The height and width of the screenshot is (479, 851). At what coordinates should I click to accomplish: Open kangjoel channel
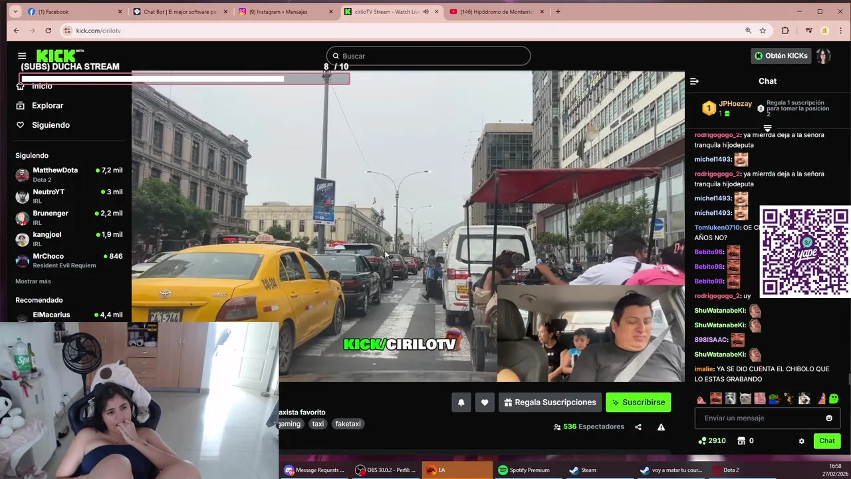[69, 239]
